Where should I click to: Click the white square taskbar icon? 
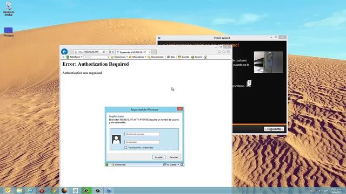point(76,190)
